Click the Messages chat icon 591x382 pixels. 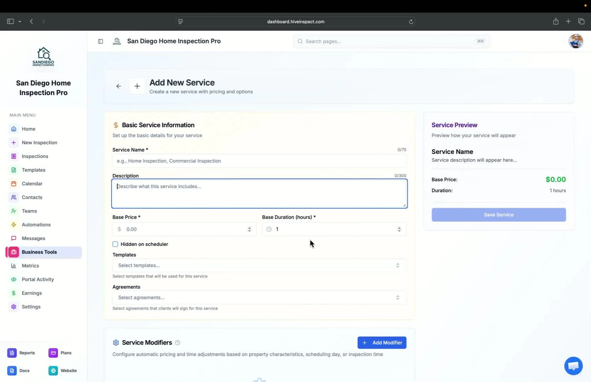pos(13,238)
